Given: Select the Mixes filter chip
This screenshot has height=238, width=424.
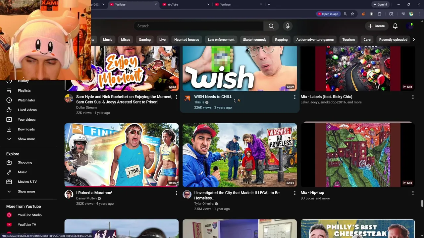Looking at the screenshot, I should (126, 40).
